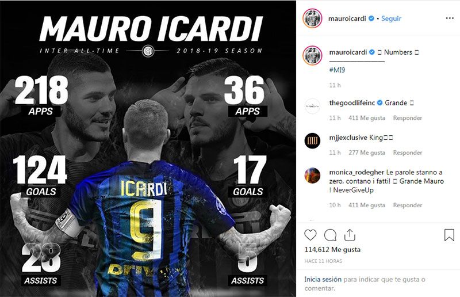Screen dimensions: 460x297
Task: Open the three-dot more options menu
Action: tap(450, 18)
